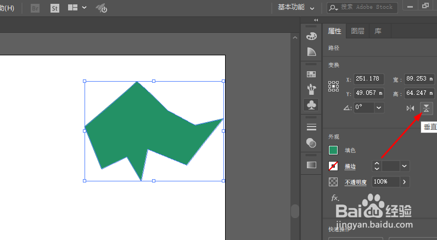This screenshot has width=437, height=240.
Task: Expand arrange documents dropdown arrow
Action: click(84, 8)
